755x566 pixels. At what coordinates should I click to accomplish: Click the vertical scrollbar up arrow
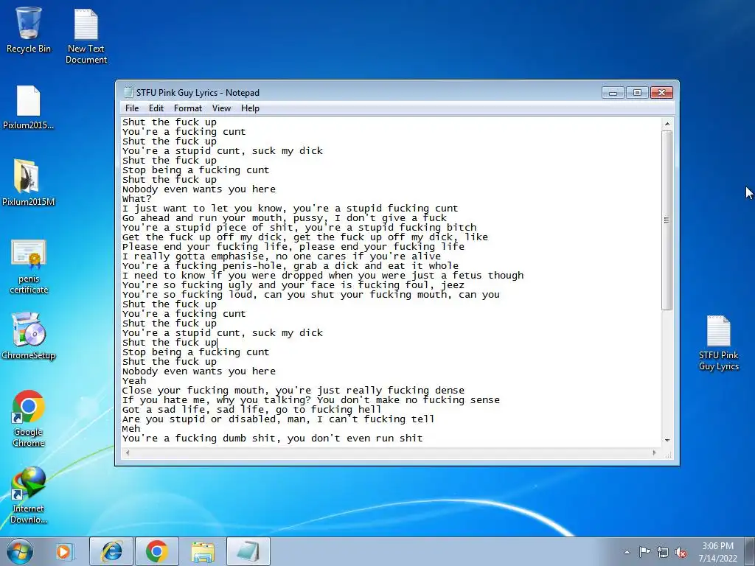667,124
